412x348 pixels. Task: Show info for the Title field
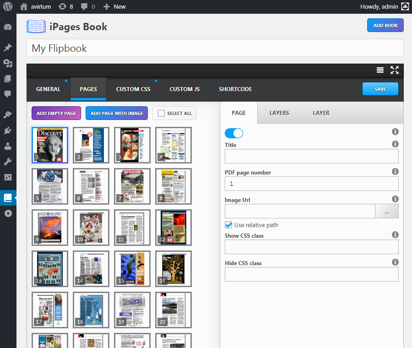point(395,144)
